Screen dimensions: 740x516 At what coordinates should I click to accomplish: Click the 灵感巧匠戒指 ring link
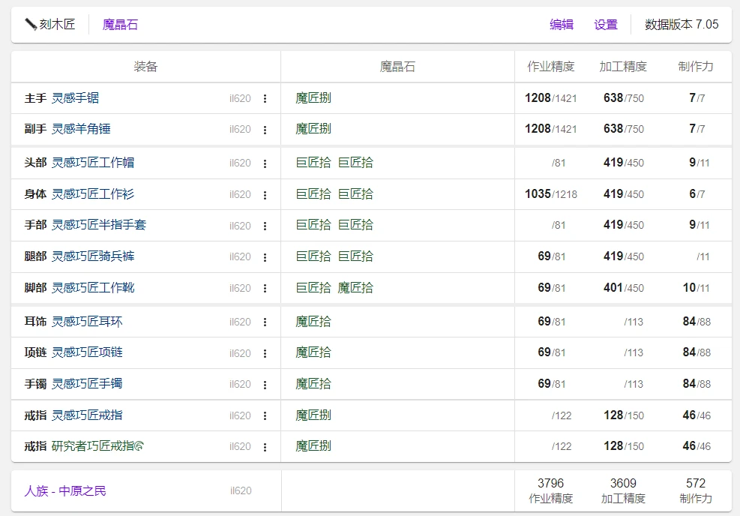click(x=87, y=415)
